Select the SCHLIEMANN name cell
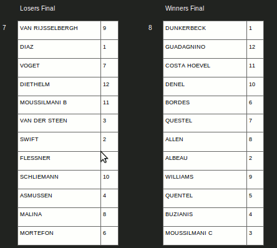 pyautogui.click(x=59, y=179)
